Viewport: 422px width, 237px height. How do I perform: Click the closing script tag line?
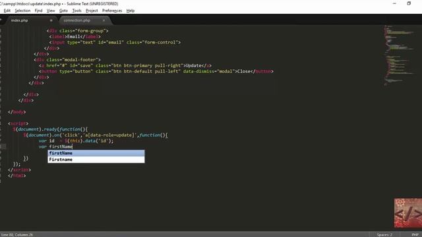(19, 170)
